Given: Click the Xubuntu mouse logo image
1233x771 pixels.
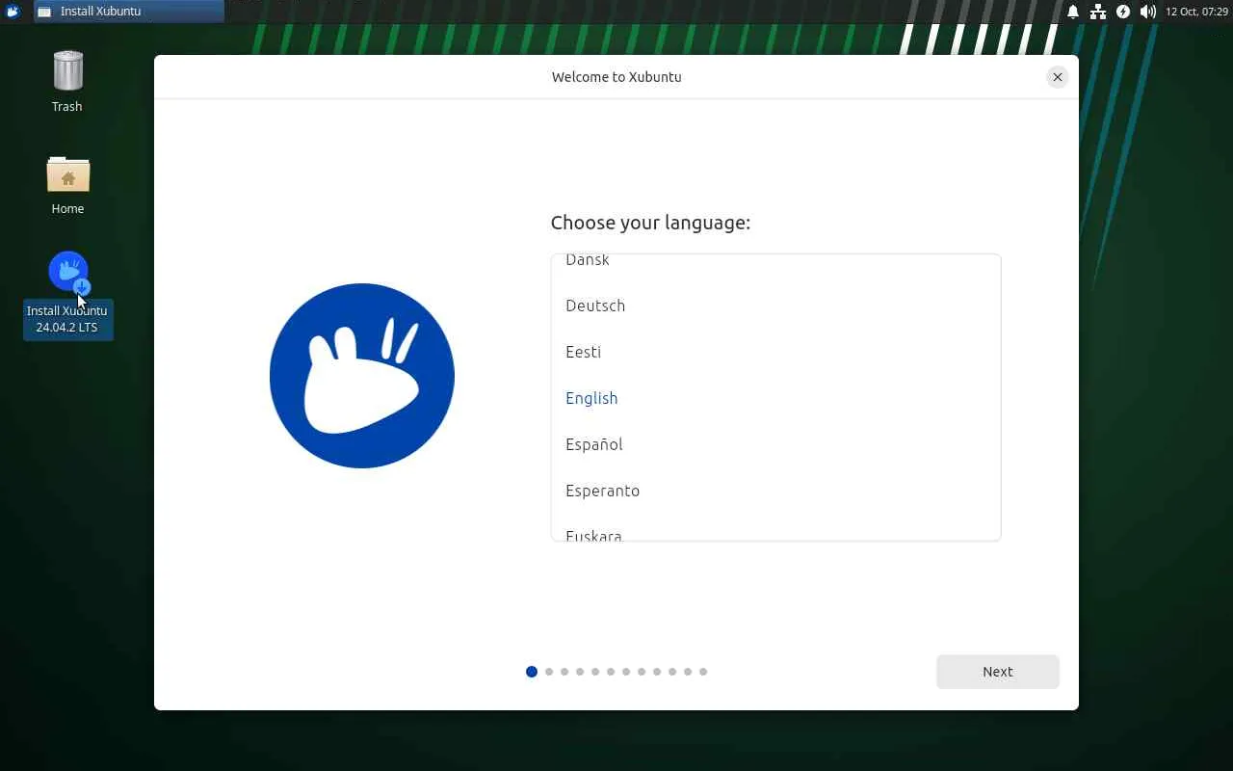Looking at the screenshot, I should pyautogui.click(x=362, y=376).
